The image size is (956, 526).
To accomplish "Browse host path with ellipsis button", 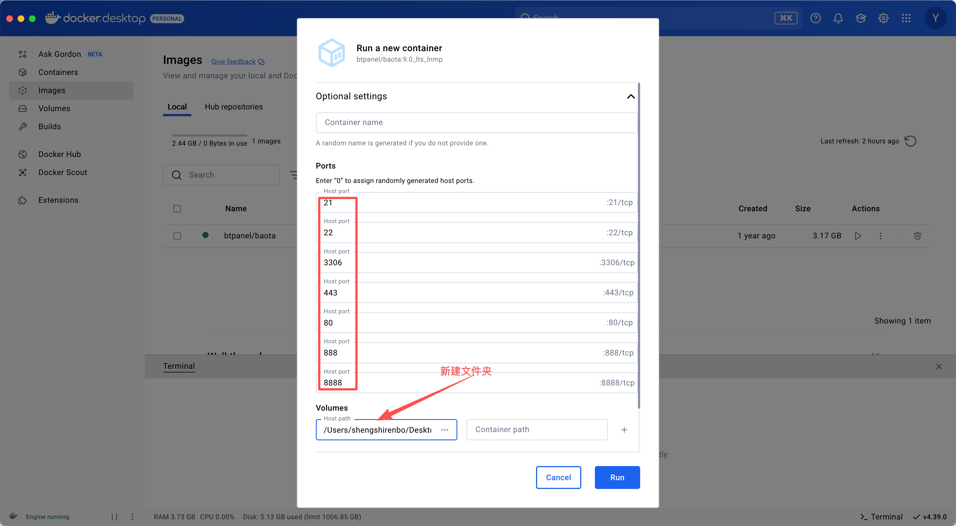I will pyautogui.click(x=445, y=430).
